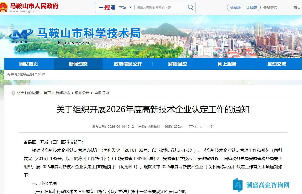The width and height of the screenshot is (302, 194).
Task: Click the breadcrumb location pin icon
Action: point(13,93)
